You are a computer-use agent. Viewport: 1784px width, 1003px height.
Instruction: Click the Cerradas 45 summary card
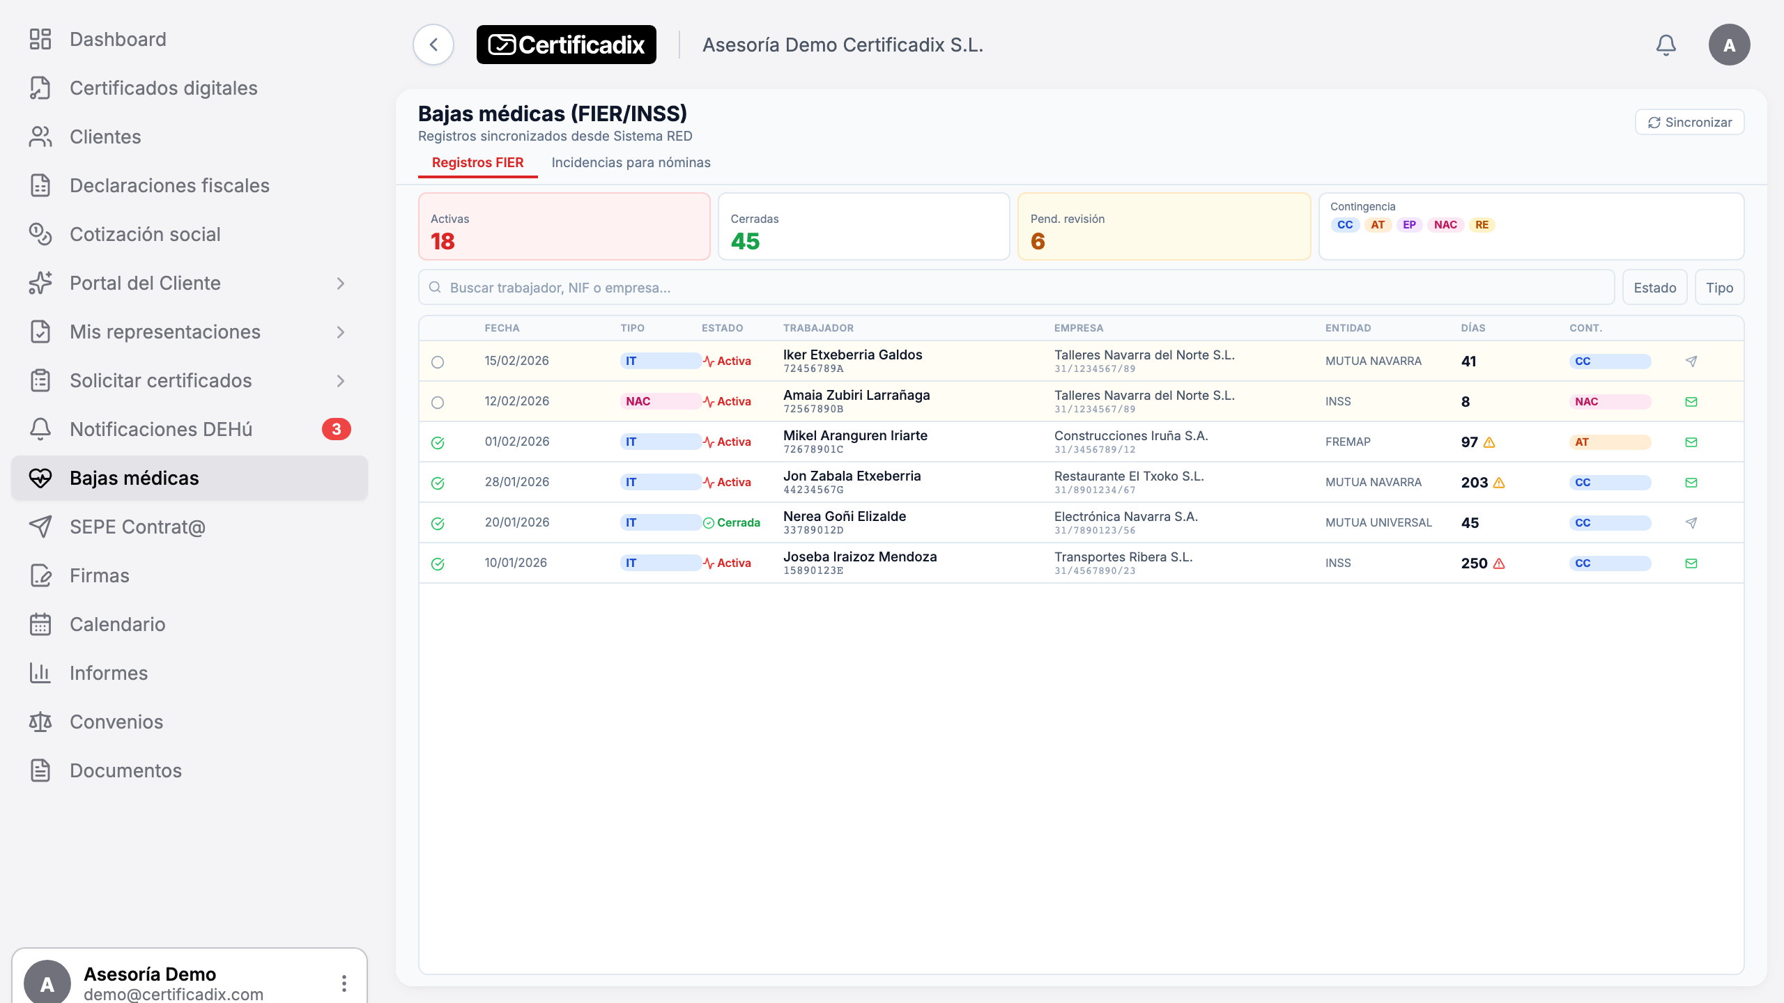click(863, 227)
